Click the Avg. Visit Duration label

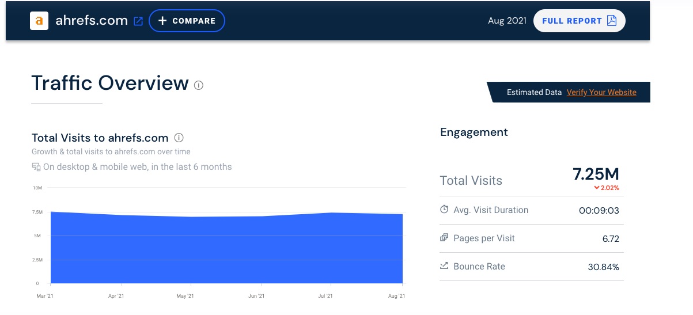click(491, 210)
